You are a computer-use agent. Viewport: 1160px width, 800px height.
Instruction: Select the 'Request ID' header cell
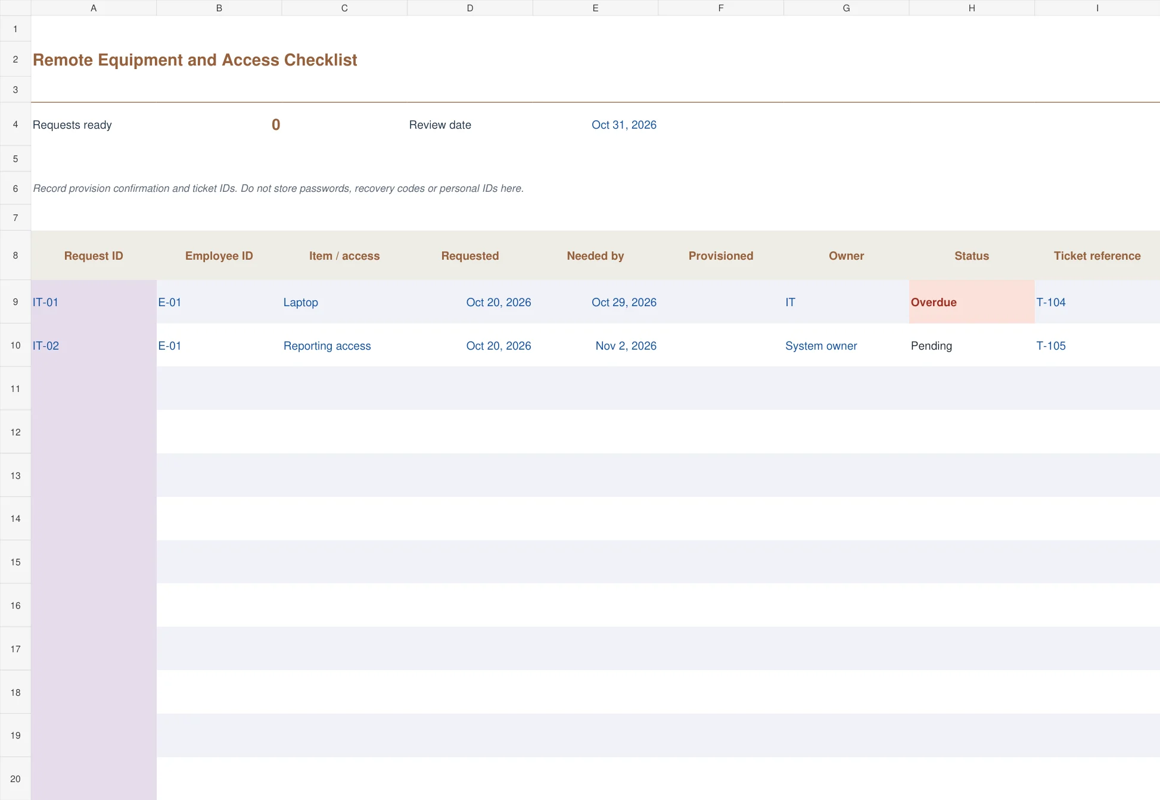pos(94,256)
